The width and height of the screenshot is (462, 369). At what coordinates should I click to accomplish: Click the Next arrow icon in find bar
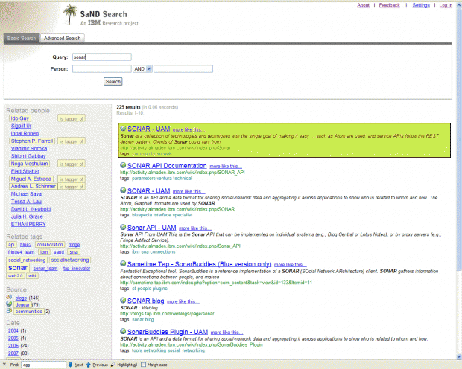coord(70,365)
